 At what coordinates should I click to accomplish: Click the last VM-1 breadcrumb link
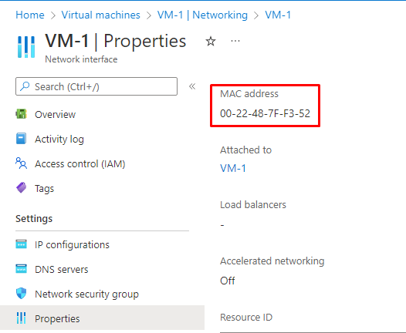coord(278,15)
